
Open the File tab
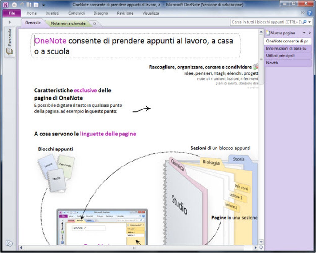coord(12,13)
